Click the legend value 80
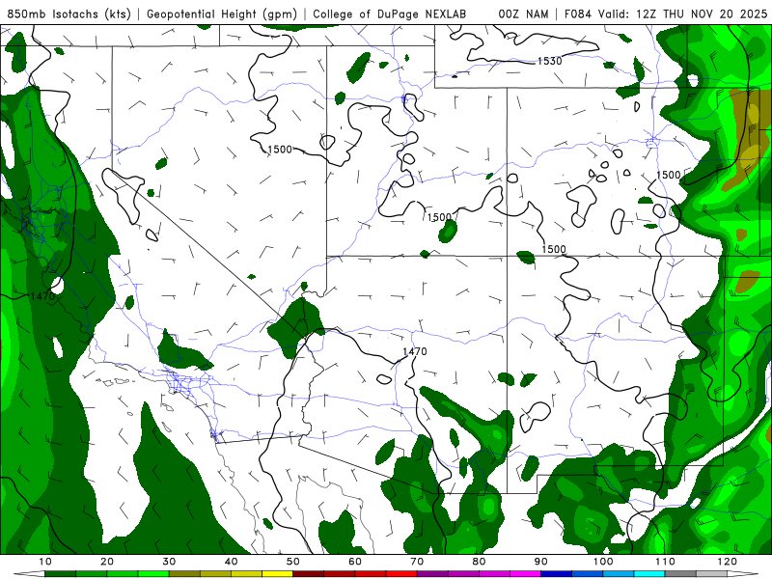 pyautogui.click(x=479, y=562)
